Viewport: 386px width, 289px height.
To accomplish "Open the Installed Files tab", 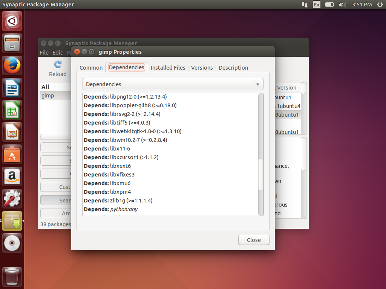I will point(168,68).
